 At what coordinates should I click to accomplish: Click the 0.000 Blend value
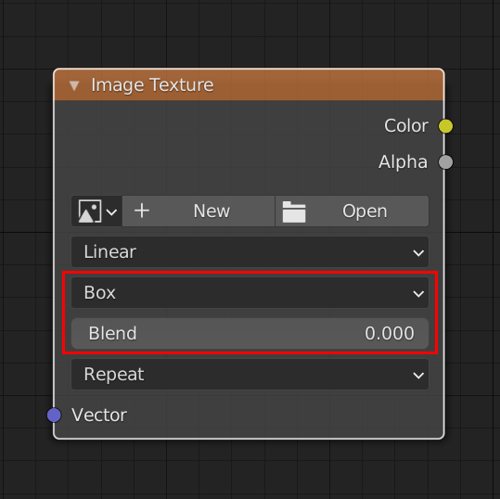coord(390,334)
